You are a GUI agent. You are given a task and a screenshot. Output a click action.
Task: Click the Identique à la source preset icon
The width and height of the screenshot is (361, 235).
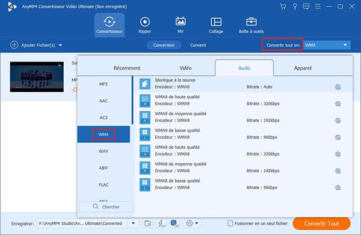click(x=145, y=84)
